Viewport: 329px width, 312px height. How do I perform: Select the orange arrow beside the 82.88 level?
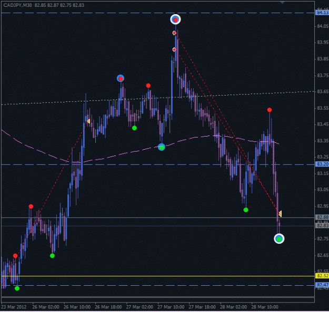(280, 214)
